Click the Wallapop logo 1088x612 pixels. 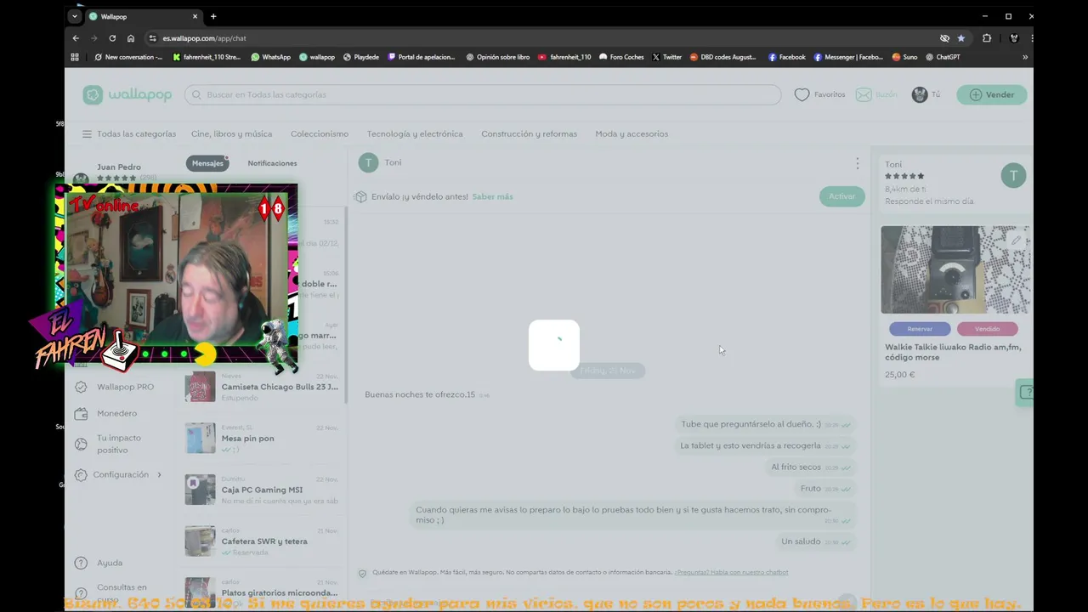(127, 95)
